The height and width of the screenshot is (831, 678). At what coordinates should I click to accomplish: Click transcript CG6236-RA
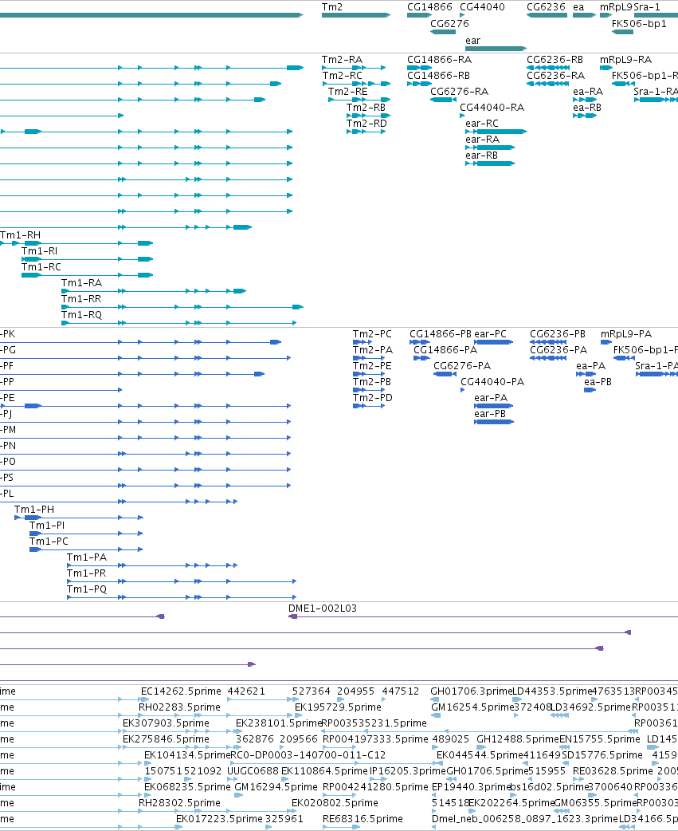point(556,75)
